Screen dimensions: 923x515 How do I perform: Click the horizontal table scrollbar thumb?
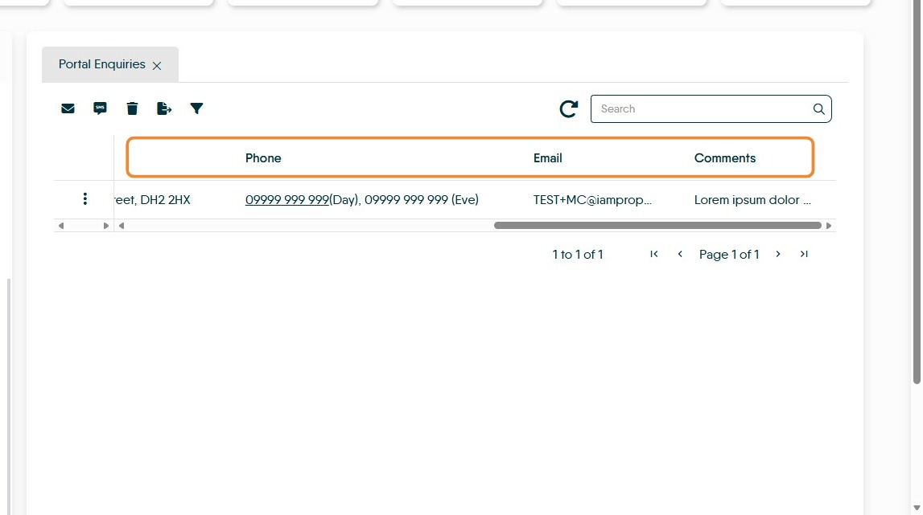(657, 225)
